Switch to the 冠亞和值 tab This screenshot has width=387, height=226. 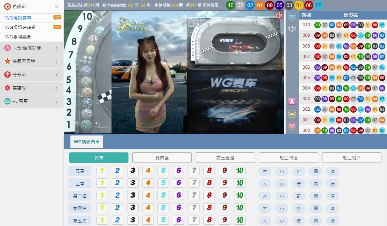288,158
